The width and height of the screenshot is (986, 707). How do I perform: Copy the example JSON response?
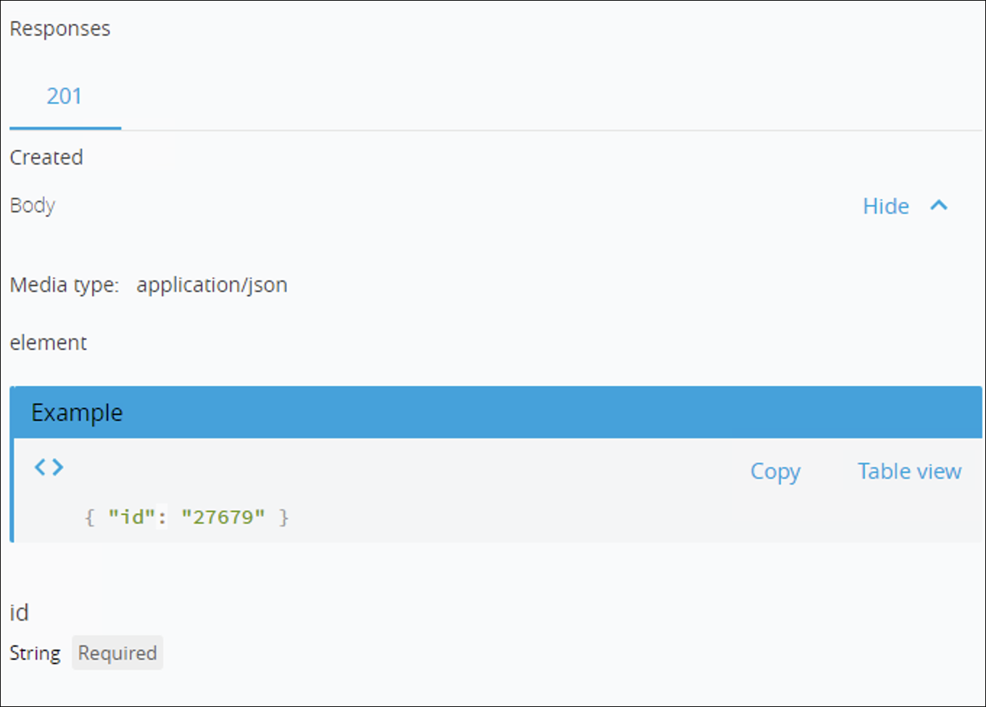(775, 471)
